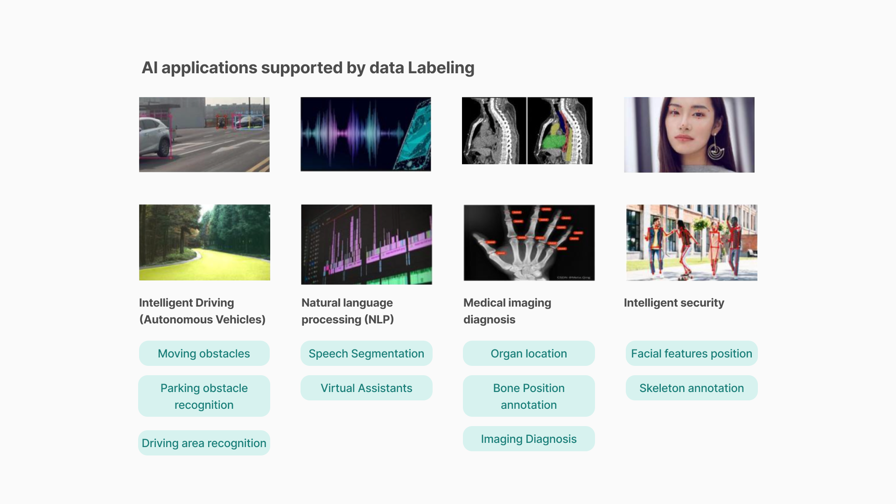Image resolution: width=896 pixels, height=504 pixels.
Task: Select the Speech Segmentation tag
Action: click(x=366, y=353)
